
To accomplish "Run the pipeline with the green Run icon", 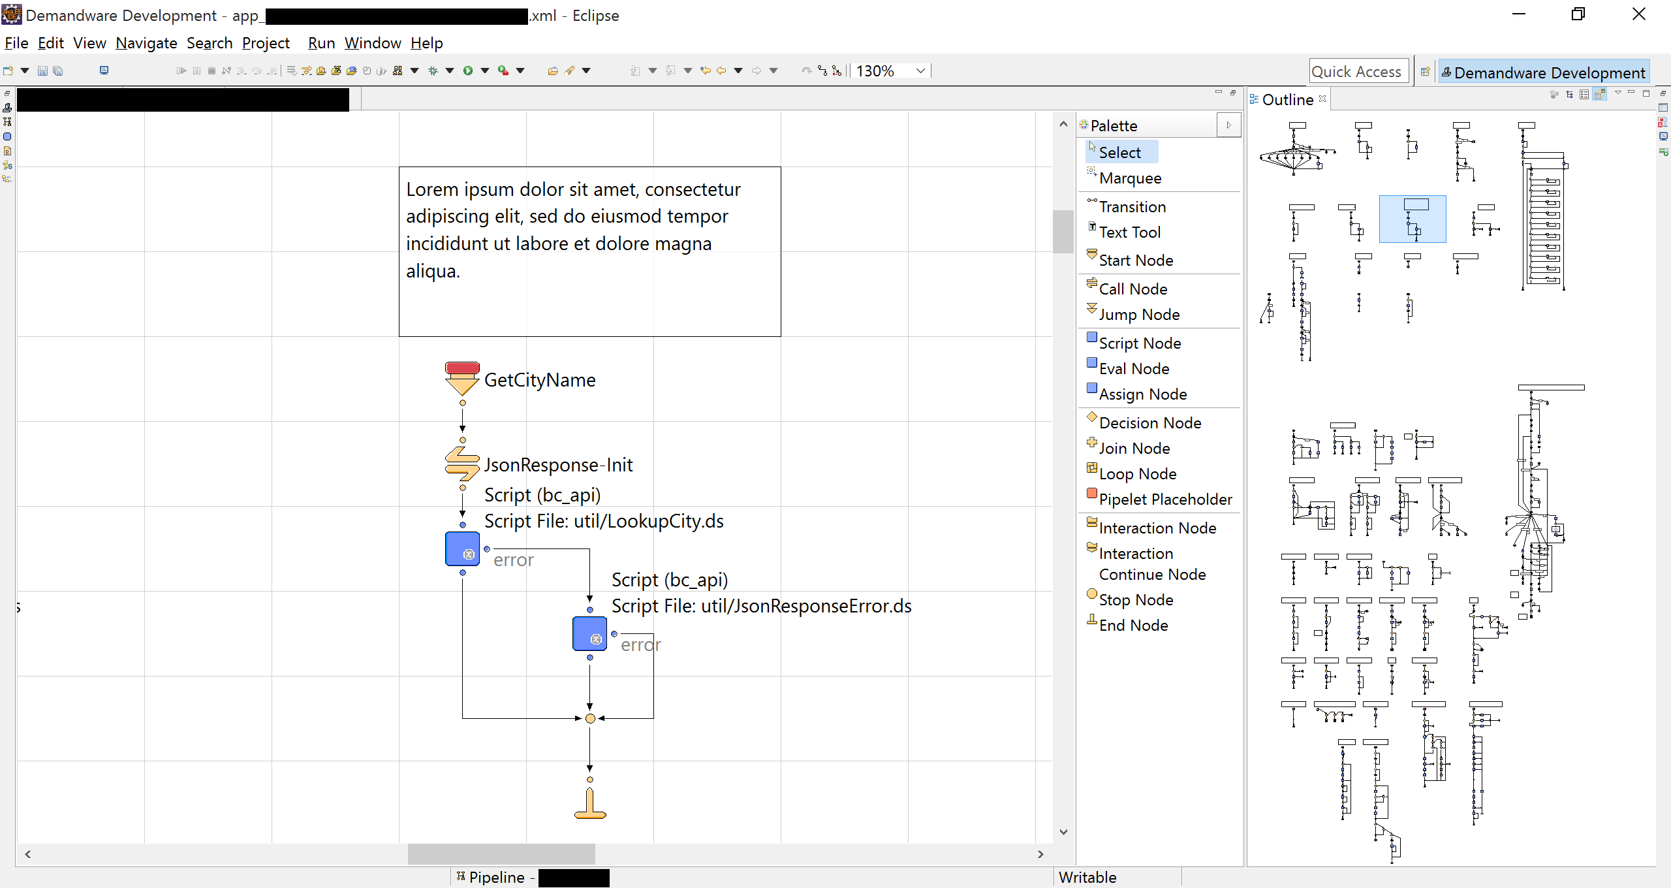I will [x=469, y=70].
